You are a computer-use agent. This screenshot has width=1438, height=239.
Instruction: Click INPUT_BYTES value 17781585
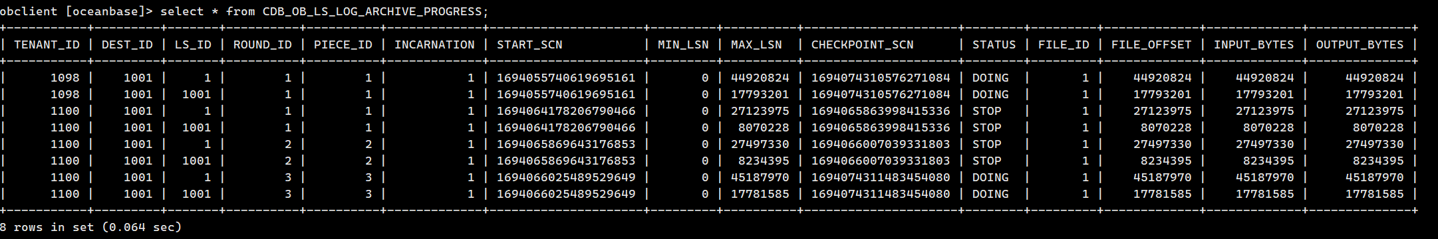coord(1265,194)
